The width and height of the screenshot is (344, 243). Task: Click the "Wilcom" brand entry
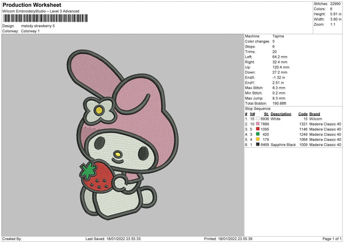coord(316,119)
